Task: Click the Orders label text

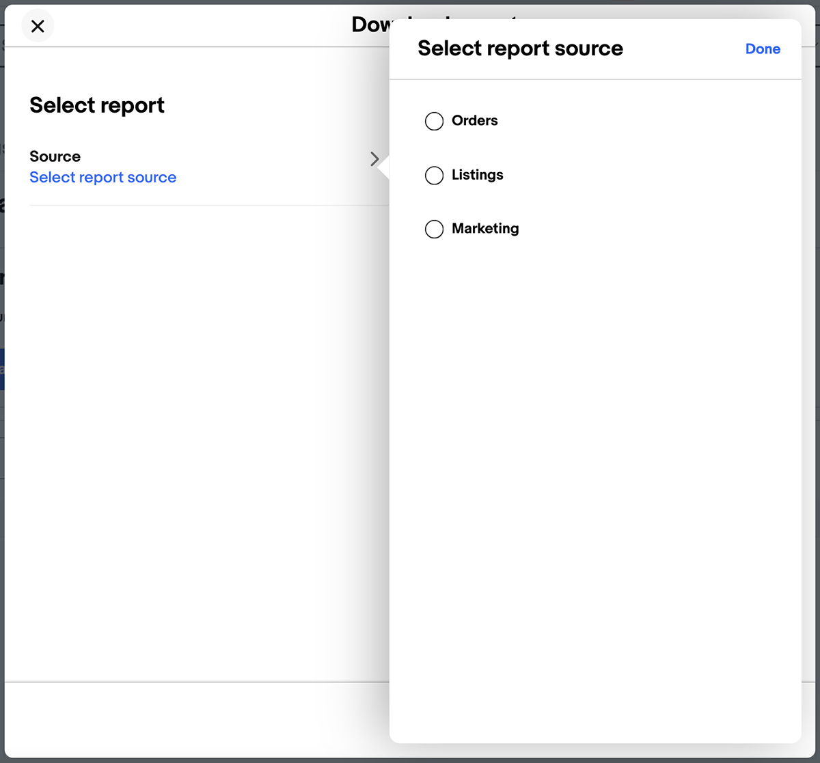Action: point(474,120)
